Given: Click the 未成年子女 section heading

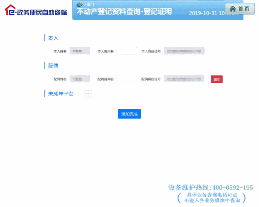Looking at the screenshot, I should pyautogui.click(x=61, y=94).
